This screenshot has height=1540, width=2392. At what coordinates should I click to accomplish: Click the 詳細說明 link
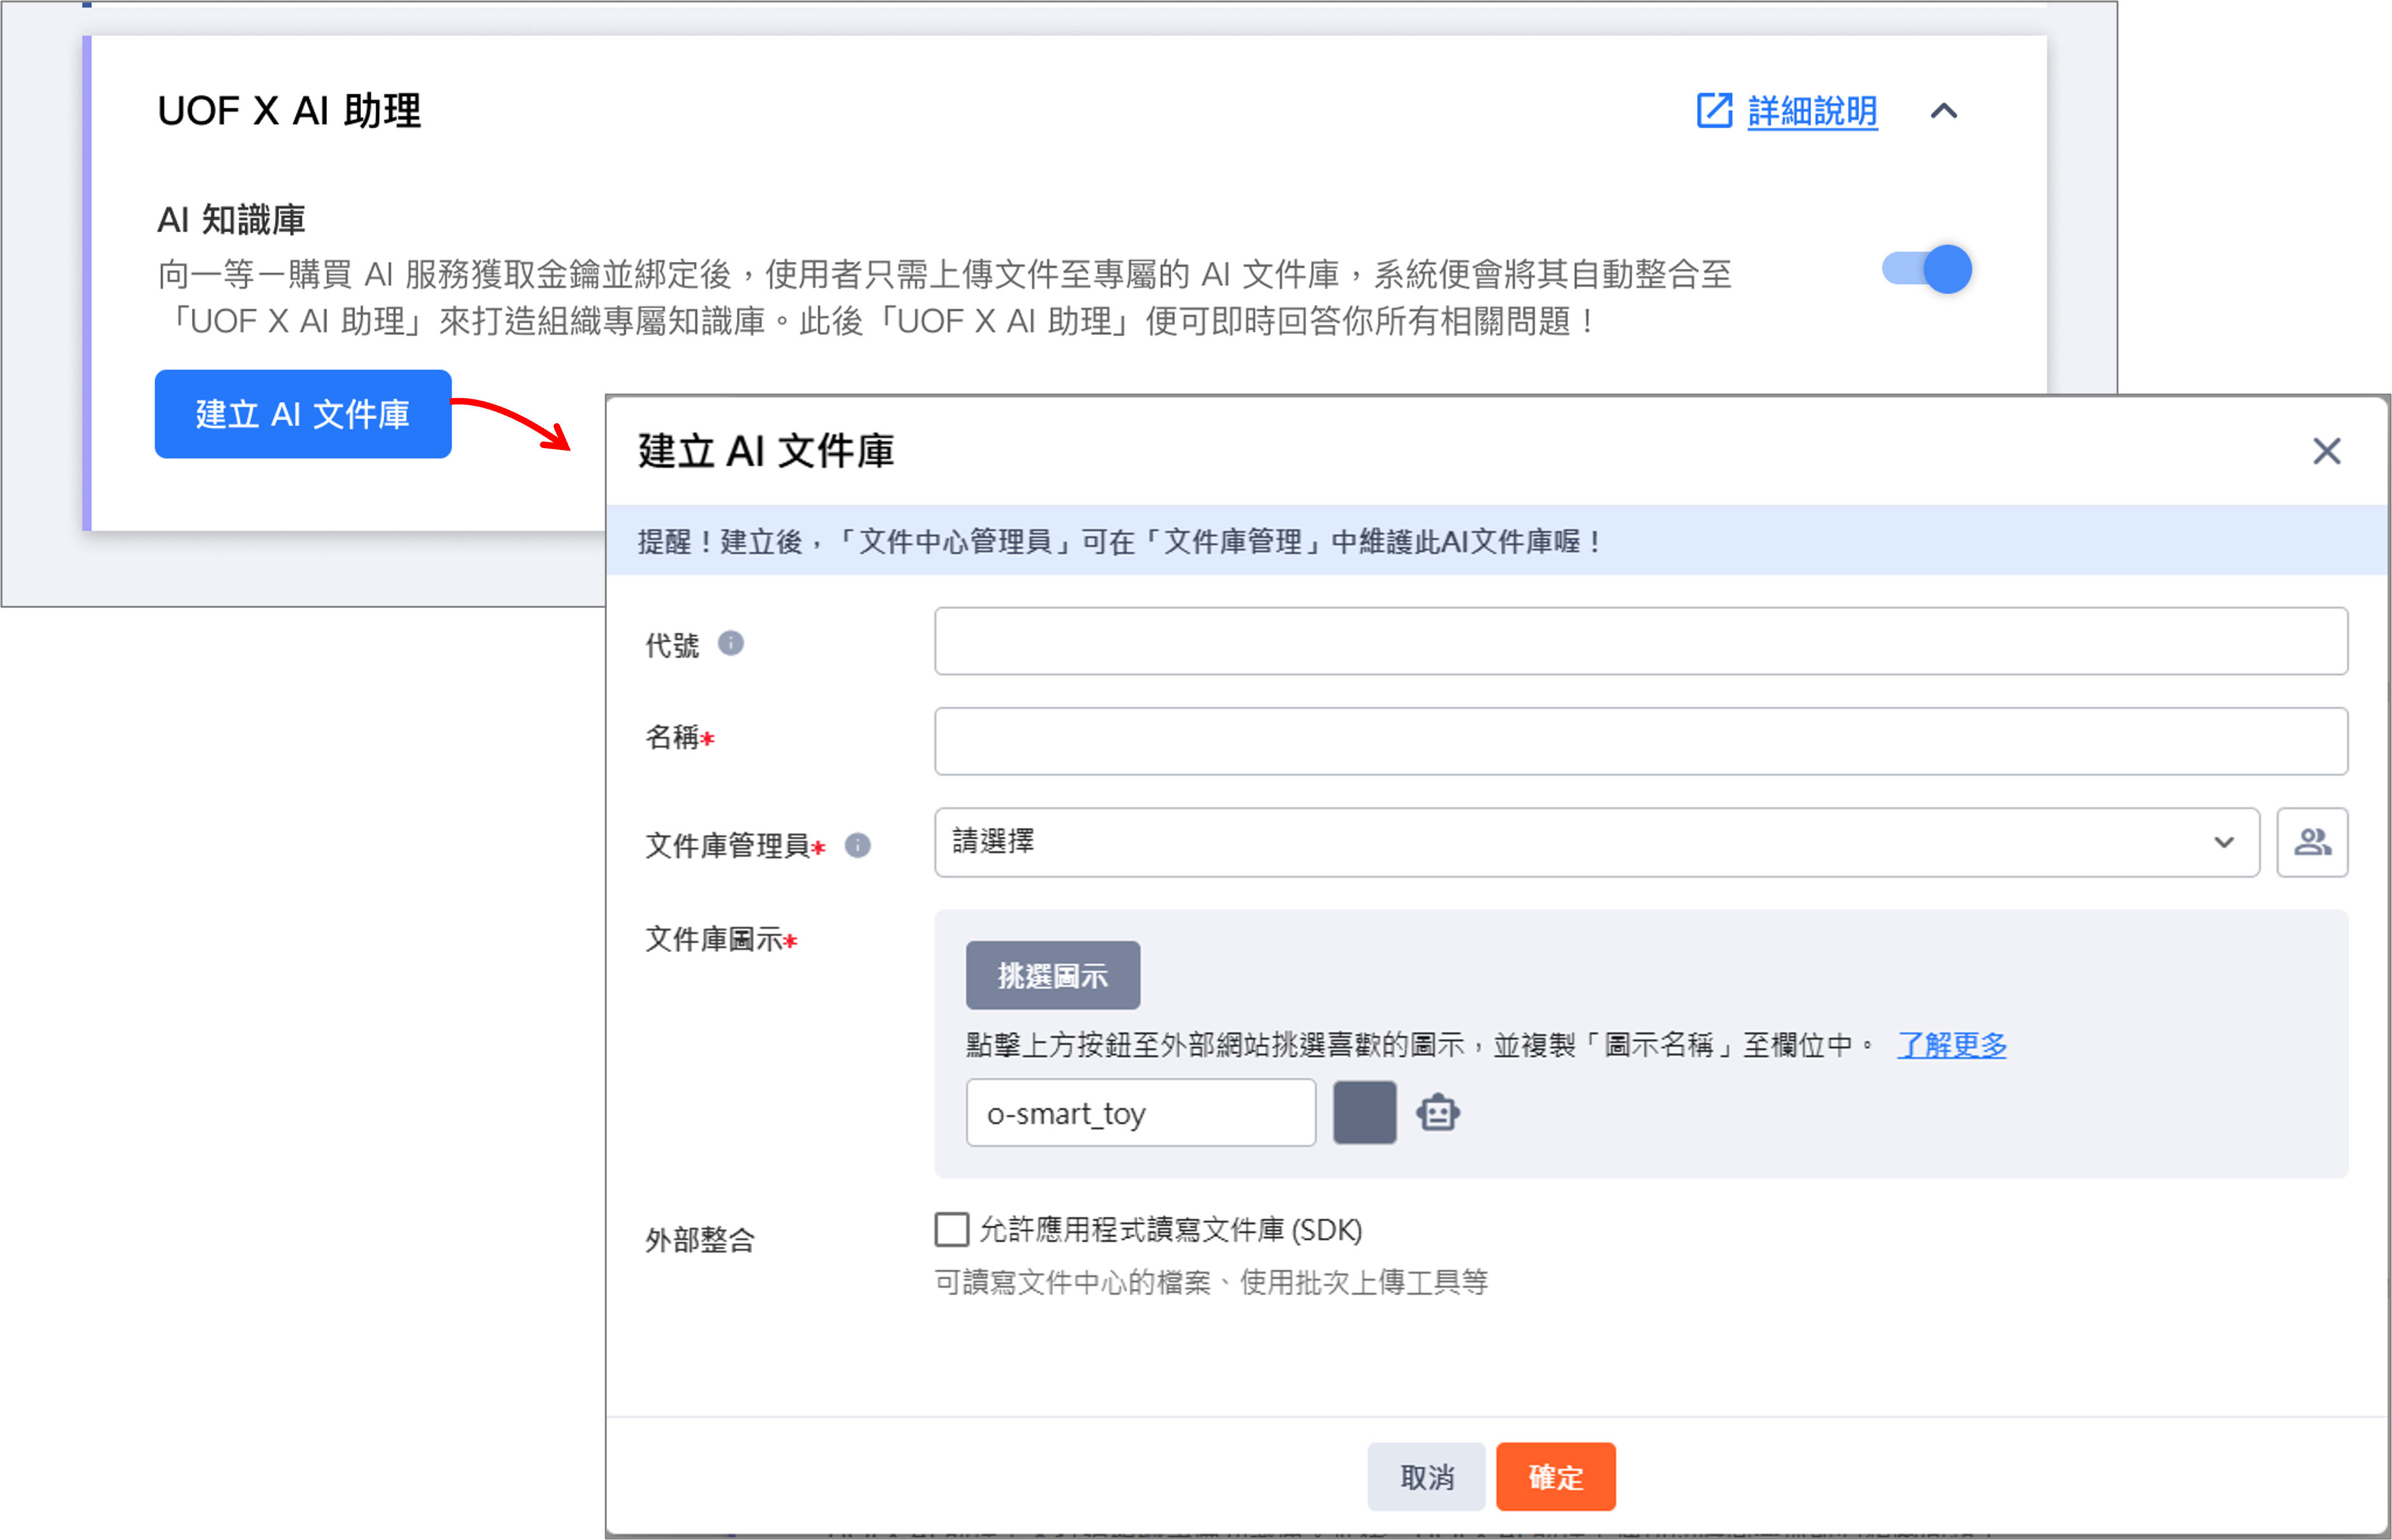tap(1812, 111)
